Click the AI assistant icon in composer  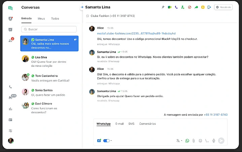(x=99, y=141)
